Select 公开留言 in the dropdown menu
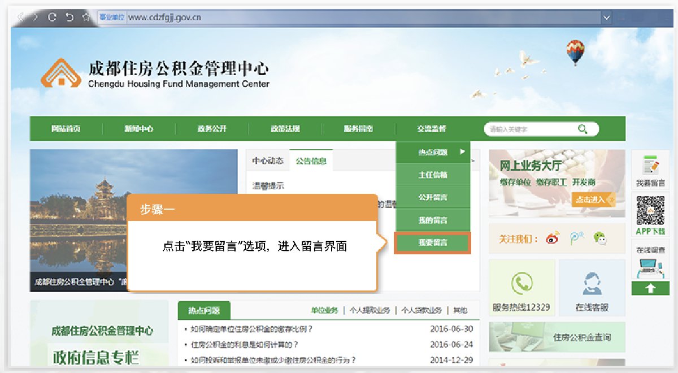Screen dimensions: 678x373 [x=433, y=197]
